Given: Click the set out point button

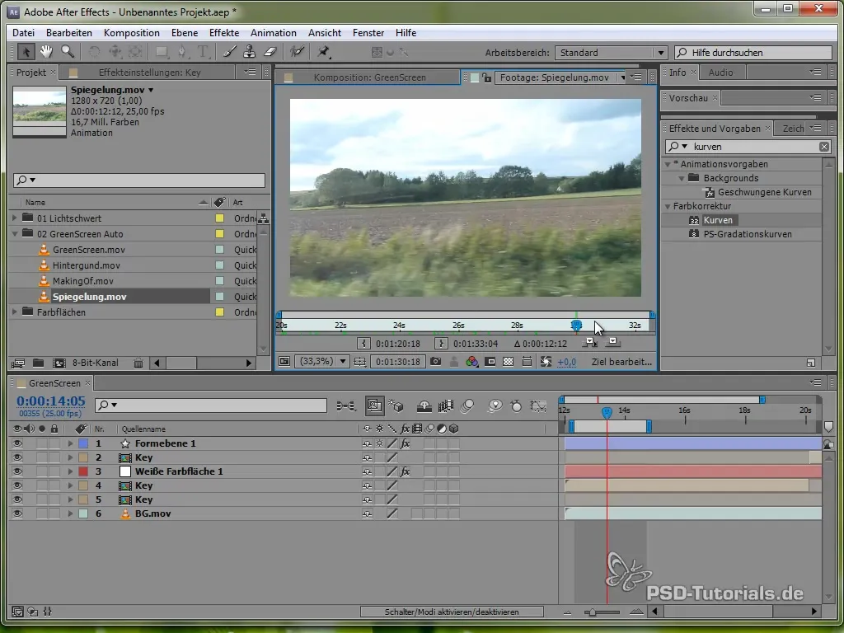Looking at the screenshot, I should tap(441, 344).
